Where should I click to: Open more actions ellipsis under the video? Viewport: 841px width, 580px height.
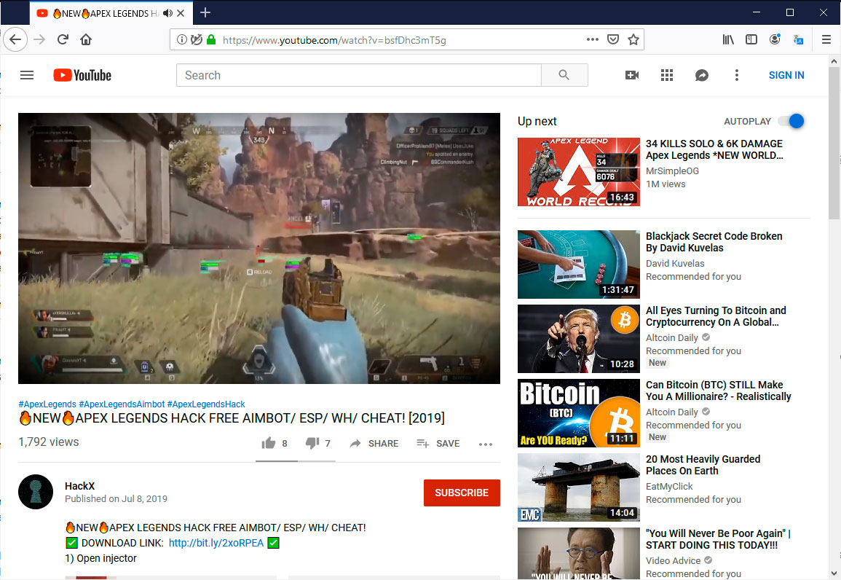(x=486, y=444)
